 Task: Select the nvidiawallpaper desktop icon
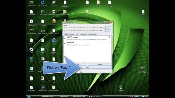31,3
